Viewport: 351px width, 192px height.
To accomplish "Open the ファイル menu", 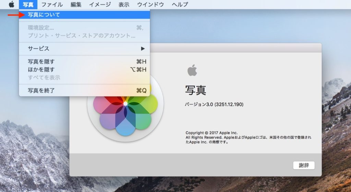I will click(x=52, y=4).
